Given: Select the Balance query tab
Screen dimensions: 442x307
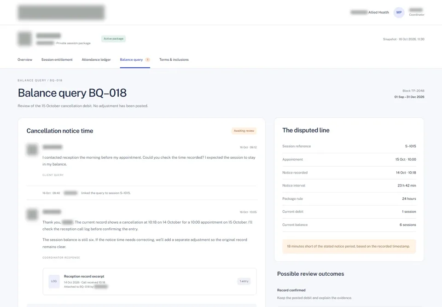Looking at the screenshot, I should coord(131,59).
